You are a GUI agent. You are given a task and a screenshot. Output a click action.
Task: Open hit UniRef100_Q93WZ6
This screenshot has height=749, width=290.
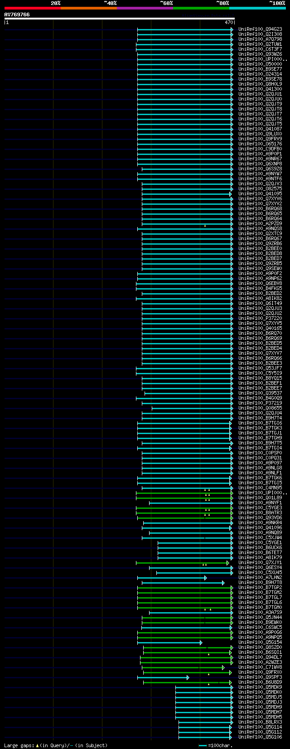[260, 54]
